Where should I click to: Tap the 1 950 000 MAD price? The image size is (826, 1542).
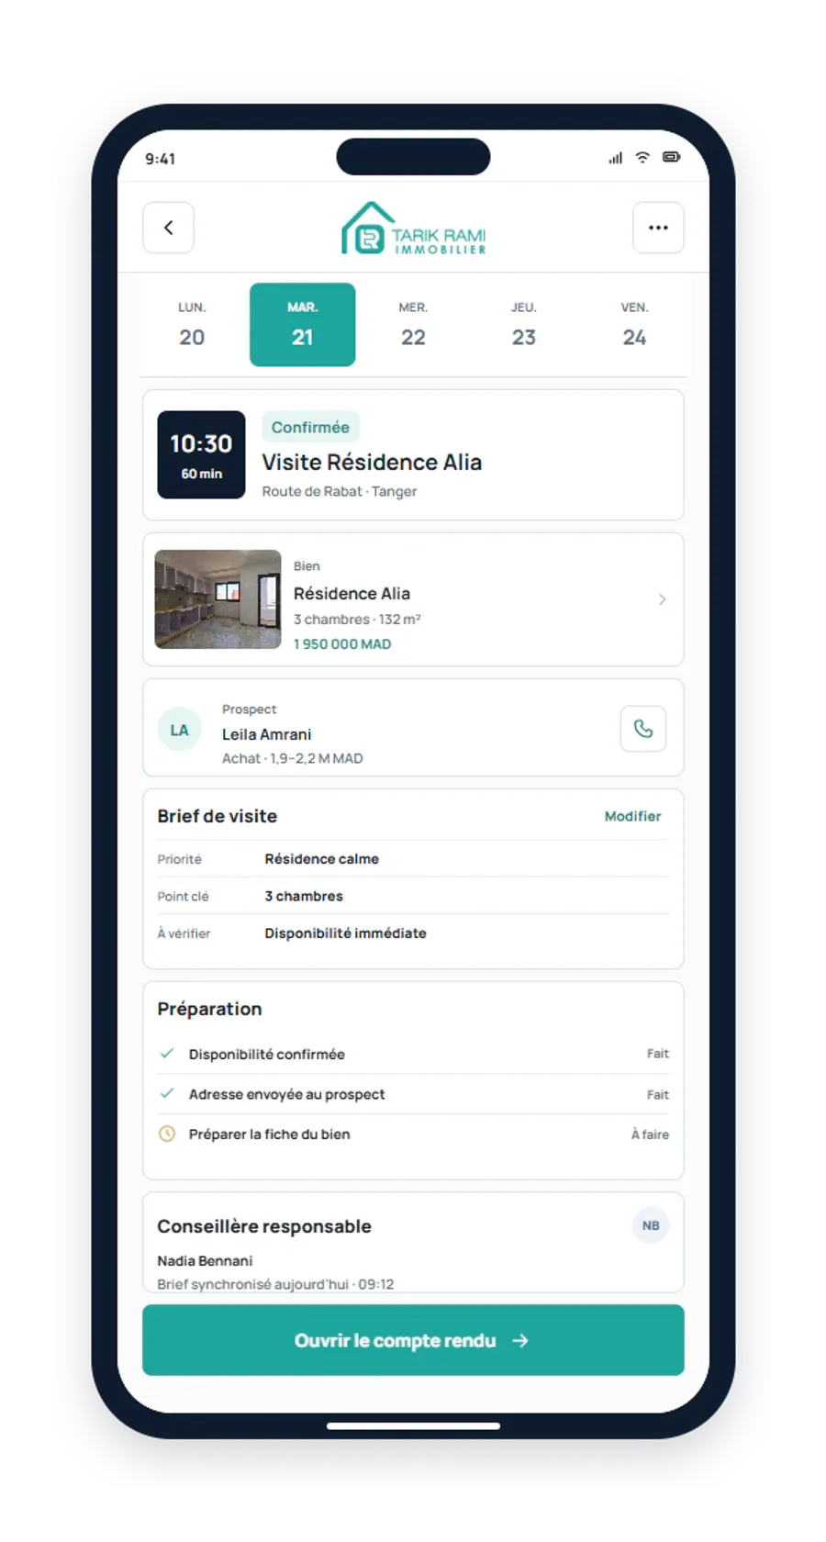pyautogui.click(x=342, y=644)
